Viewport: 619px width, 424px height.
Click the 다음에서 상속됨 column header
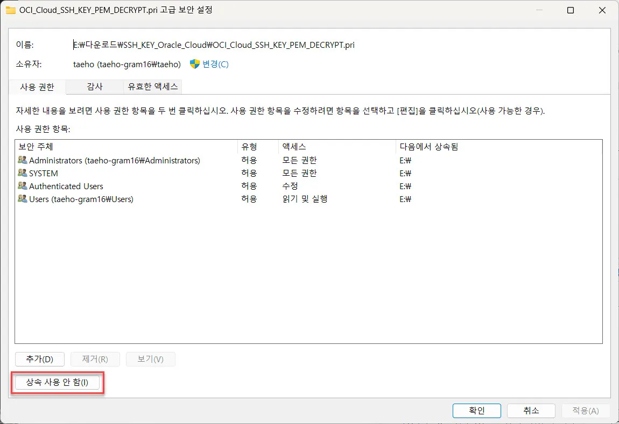coord(498,147)
